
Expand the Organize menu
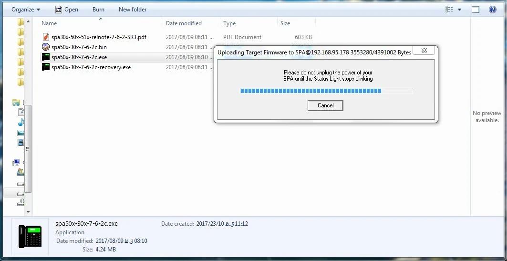coord(26,10)
